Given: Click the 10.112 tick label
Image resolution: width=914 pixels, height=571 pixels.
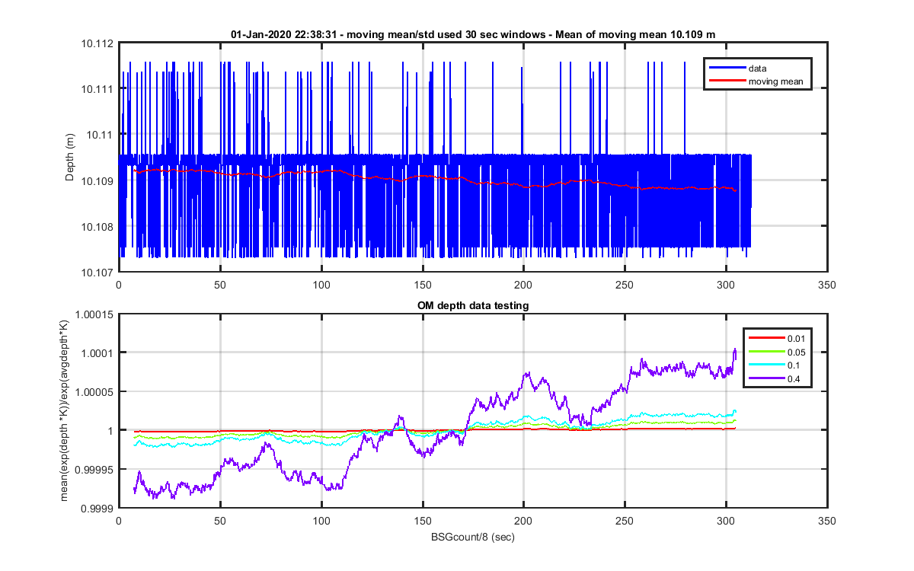Looking at the screenshot, I should (98, 43).
